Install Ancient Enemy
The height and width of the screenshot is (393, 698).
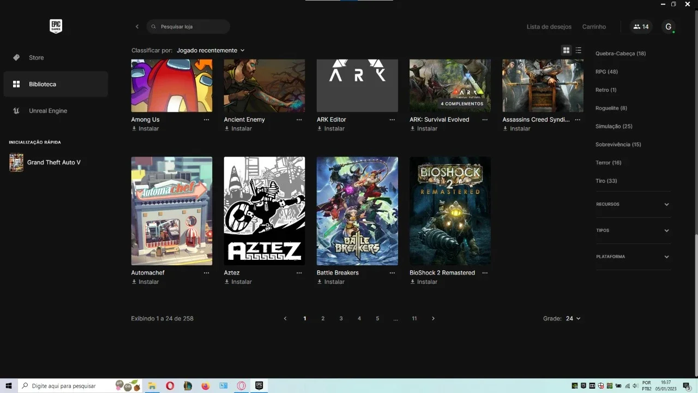pyautogui.click(x=238, y=129)
